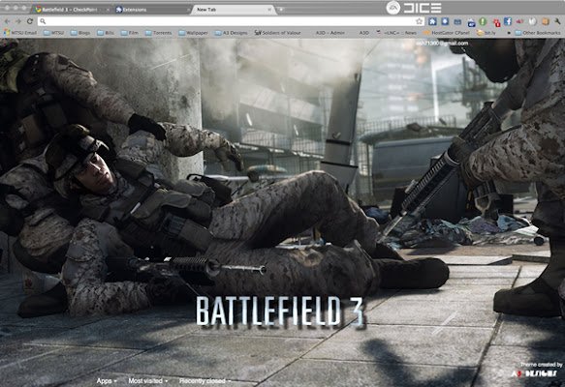
Task: Click the account email address text
Action: 442,44
